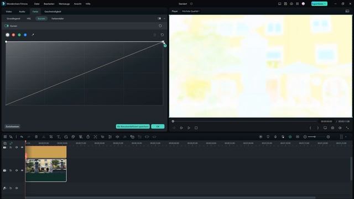354x199 pixels.
Task: Click the zoom out minus icon for the timeline
Action: click(x=305, y=137)
